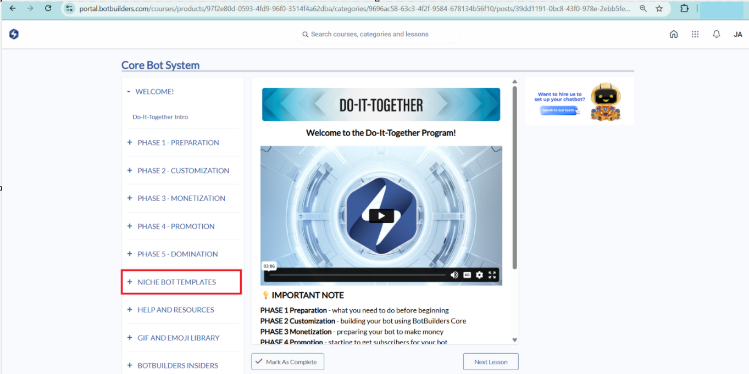Click the Core Bot System title
This screenshot has height=374, width=749.
click(160, 65)
